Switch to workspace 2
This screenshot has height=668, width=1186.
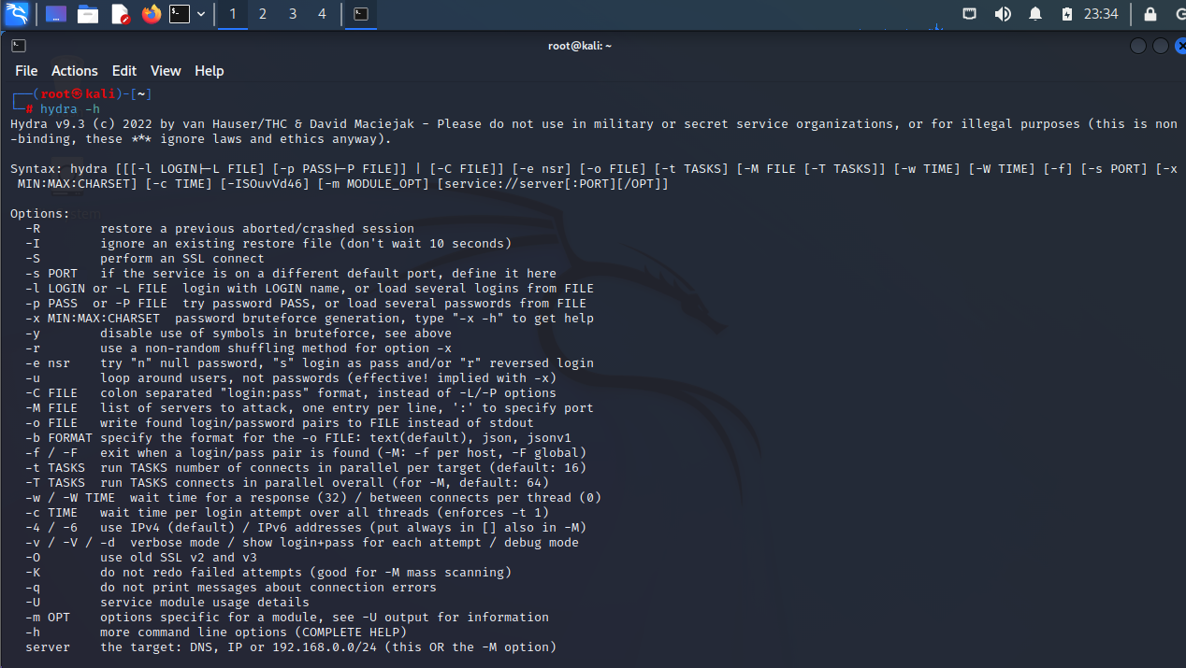pyautogui.click(x=263, y=14)
